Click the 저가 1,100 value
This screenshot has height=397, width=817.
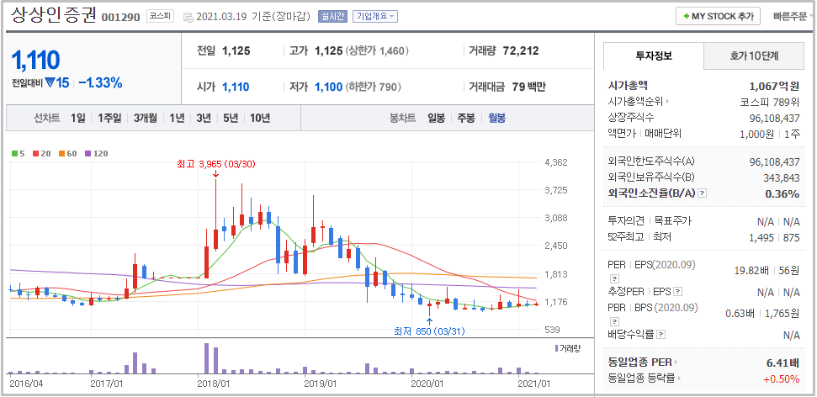tap(328, 87)
